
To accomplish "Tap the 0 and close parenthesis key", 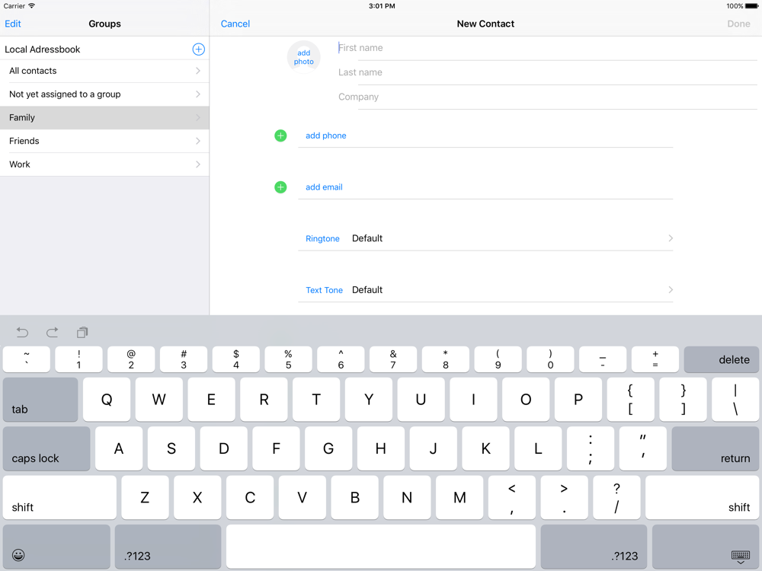I will click(550, 359).
